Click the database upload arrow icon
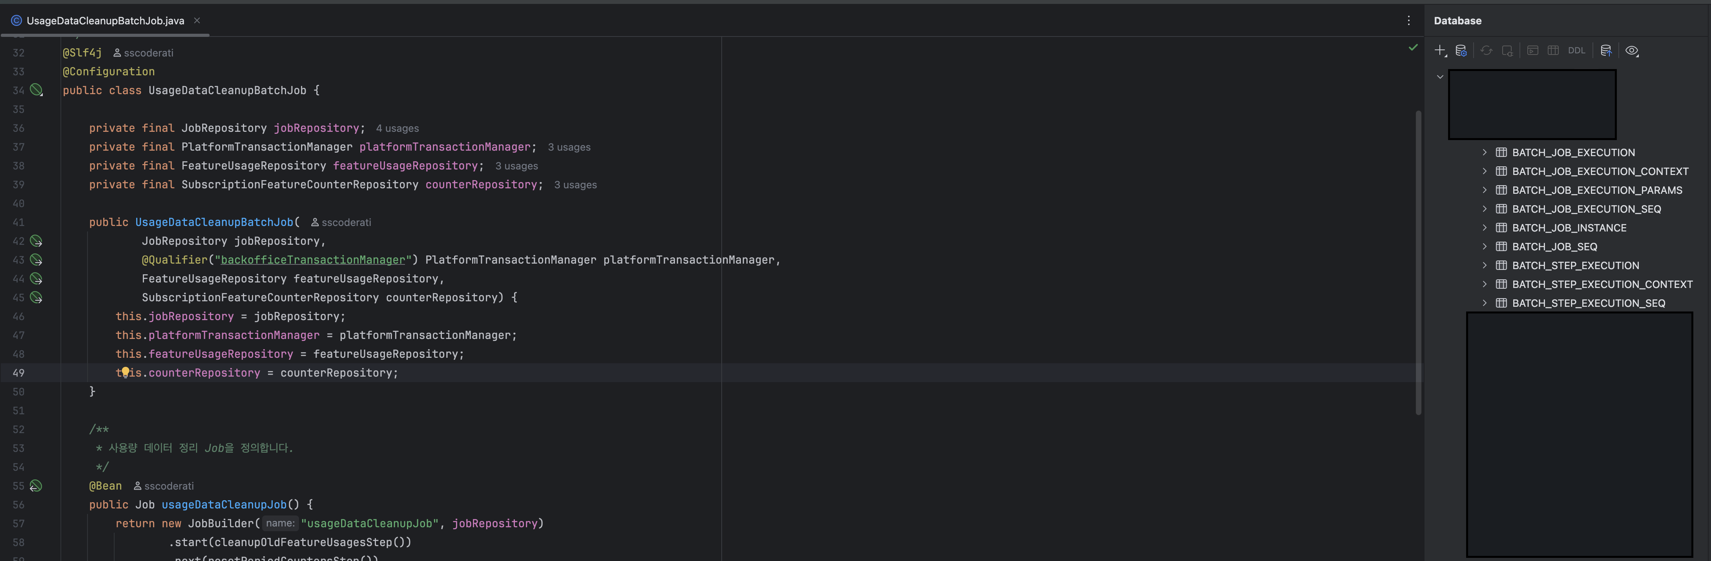The height and width of the screenshot is (561, 1711). (x=1605, y=51)
